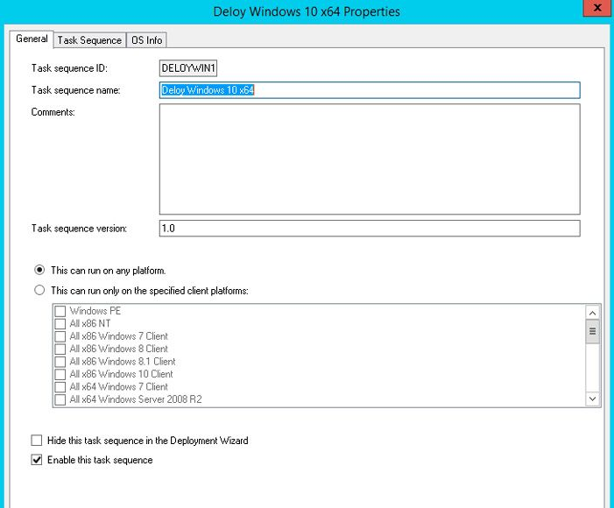This screenshot has width=614, height=508.
Task: Check All x64 Windows 7 Client
Action: tap(60, 386)
